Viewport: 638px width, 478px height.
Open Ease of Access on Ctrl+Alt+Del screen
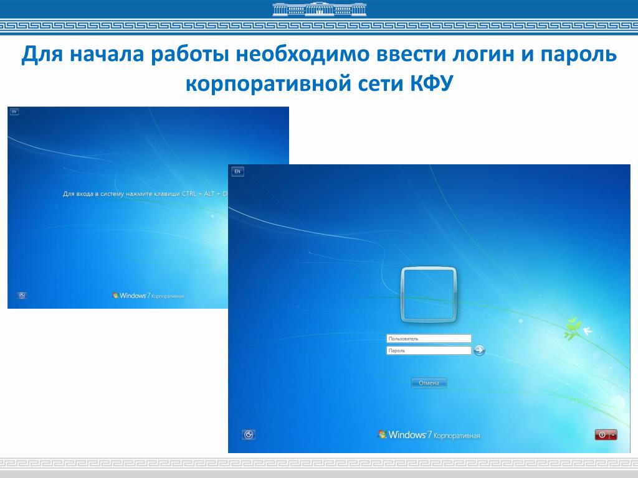click(22, 296)
